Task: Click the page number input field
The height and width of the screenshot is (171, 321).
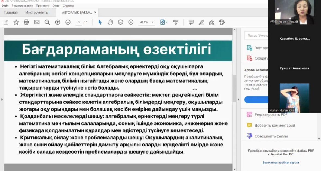Action: tap(79, 22)
